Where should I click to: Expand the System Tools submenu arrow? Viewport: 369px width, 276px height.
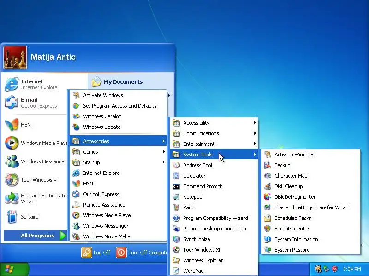coord(255,154)
